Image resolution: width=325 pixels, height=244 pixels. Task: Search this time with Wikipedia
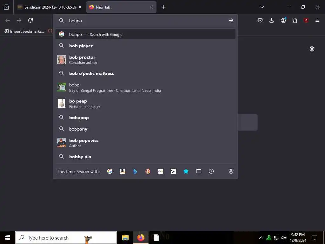pos(173,171)
